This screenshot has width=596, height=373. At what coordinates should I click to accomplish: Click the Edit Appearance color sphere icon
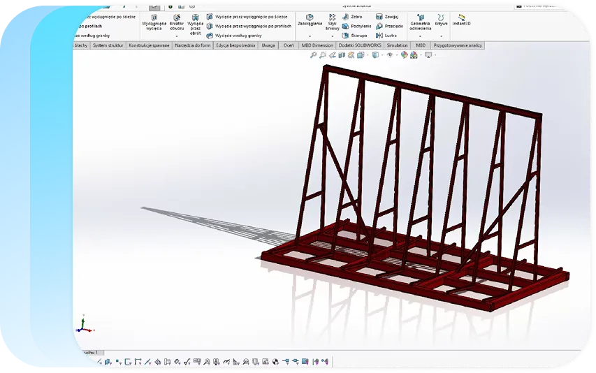pos(405,55)
